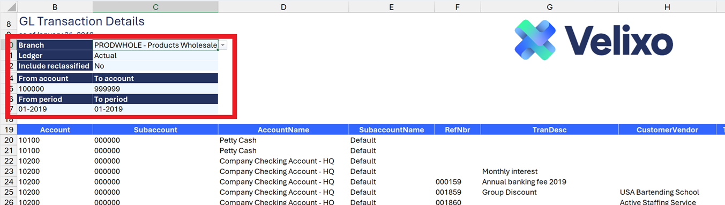Click To account value 999999
The width and height of the screenshot is (725, 205).
(x=155, y=89)
